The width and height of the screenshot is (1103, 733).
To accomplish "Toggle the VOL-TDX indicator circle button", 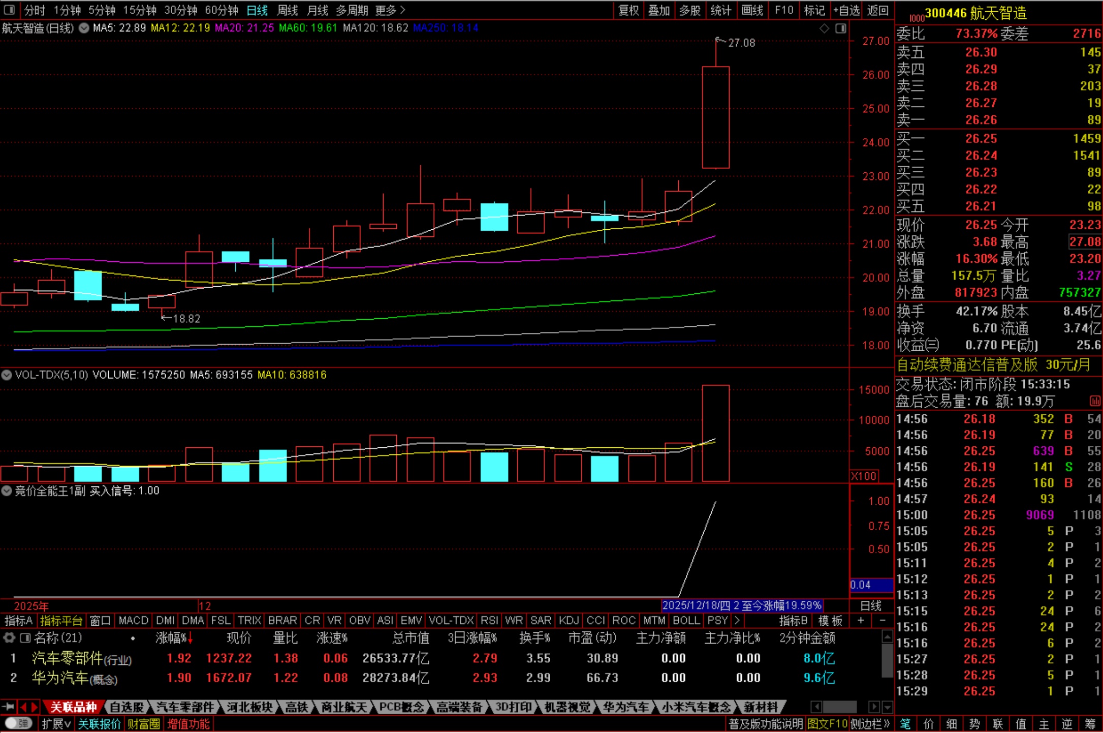I will (x=7, y=375).
